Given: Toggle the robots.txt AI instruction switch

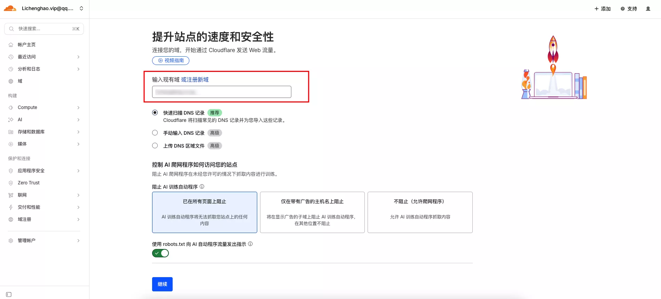Looking at the screenshot, I should [x=160, y=254].
